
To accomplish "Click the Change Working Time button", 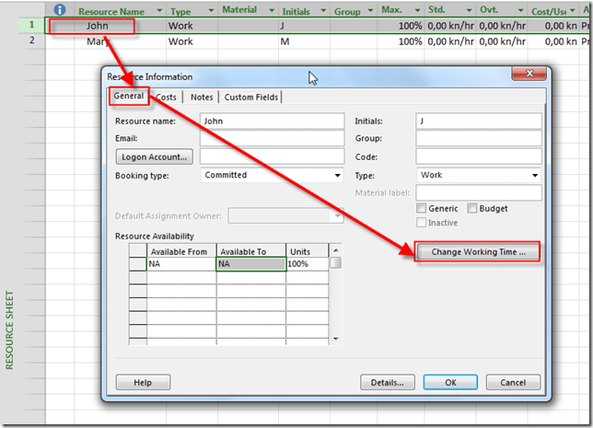I will point(478,252).
